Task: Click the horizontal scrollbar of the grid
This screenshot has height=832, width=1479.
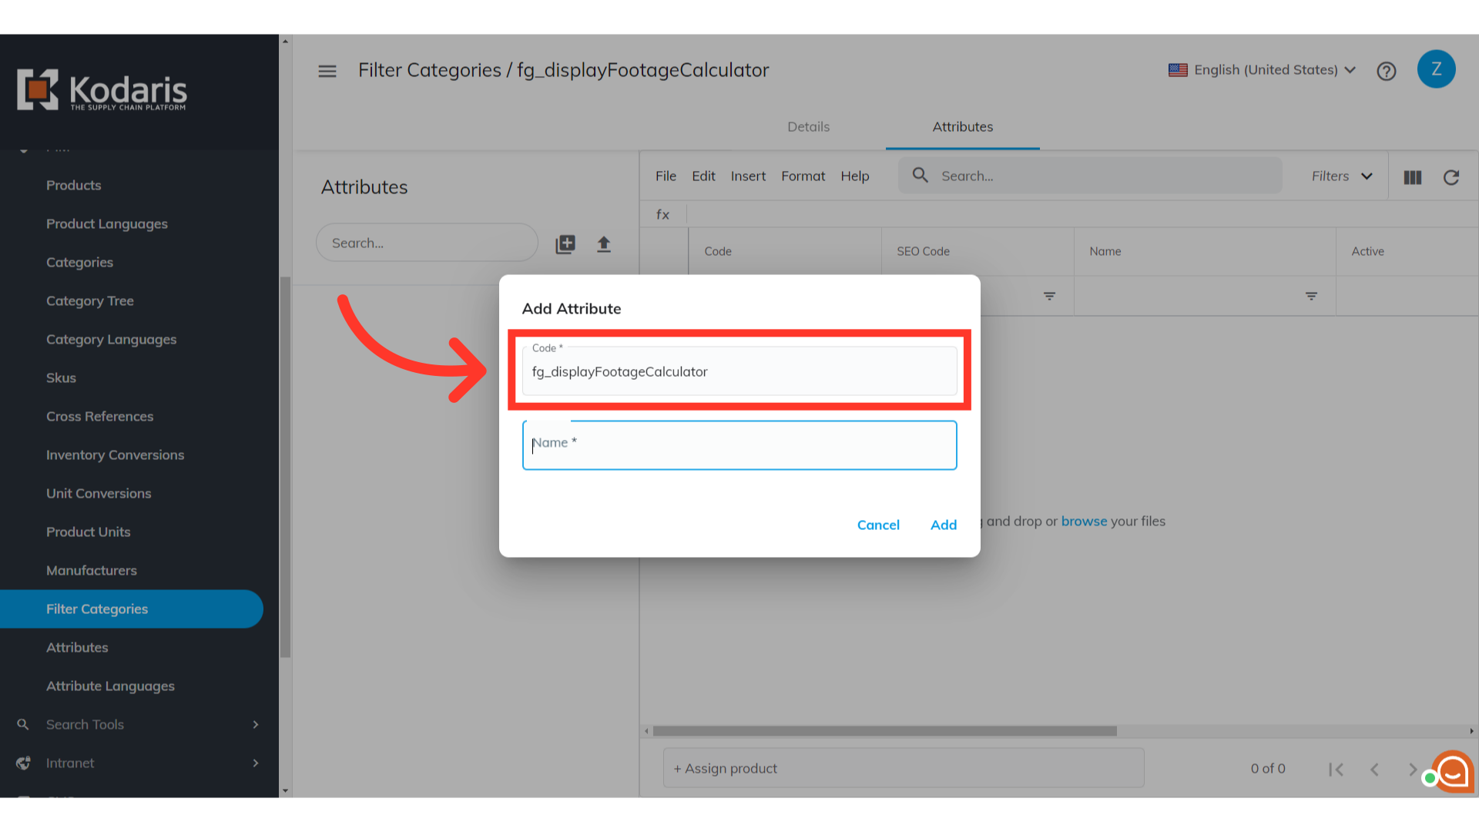Action: [x=884, y=731]
